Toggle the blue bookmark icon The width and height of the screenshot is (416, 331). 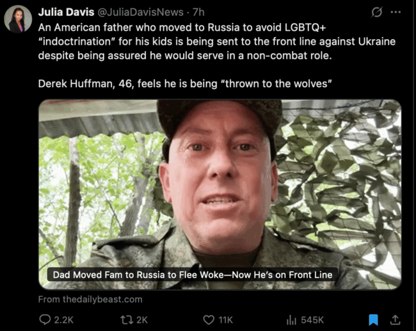[x=373, y=319]
